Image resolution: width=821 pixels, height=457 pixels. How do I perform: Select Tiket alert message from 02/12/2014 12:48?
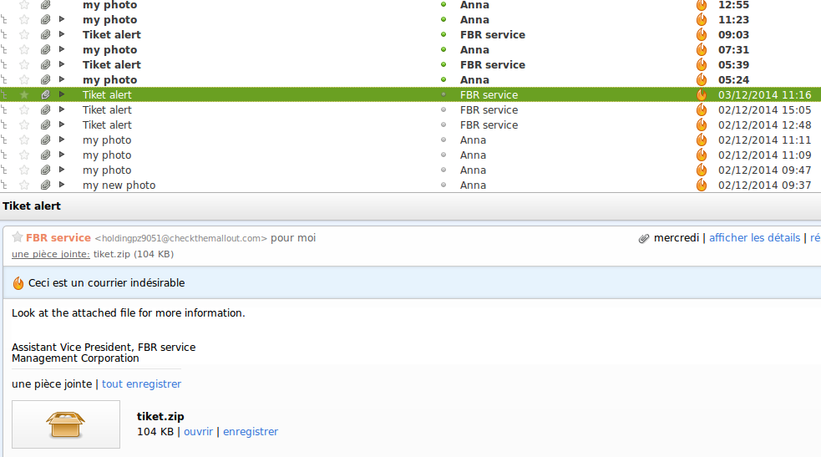[107, 125]
